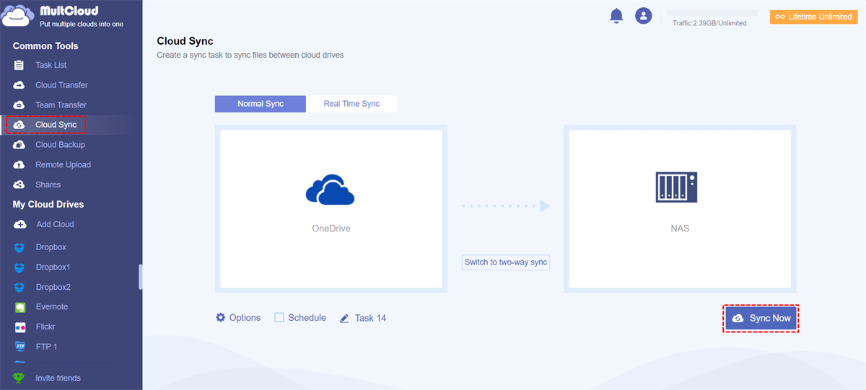Image resolution: width=866 pixels, height=390 pixels.
Task: Switch to two-way sync
Action: (506, 262)
